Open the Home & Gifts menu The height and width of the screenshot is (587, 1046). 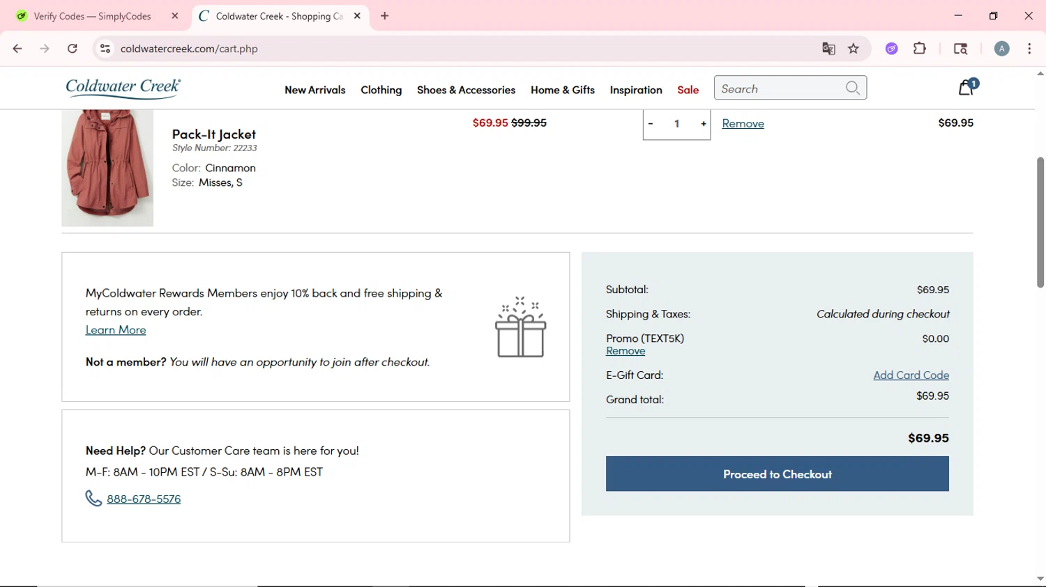(x=563, y=90)
